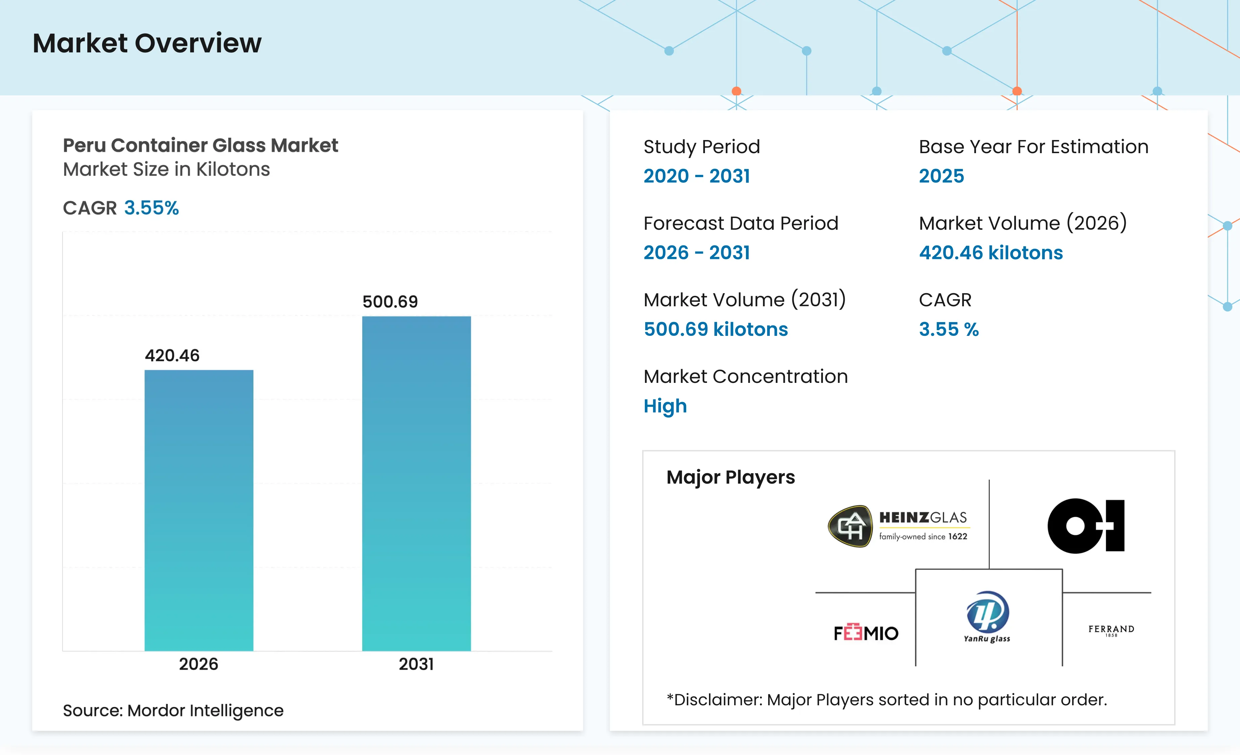Click the Market Overview heading

pos(147,43)
